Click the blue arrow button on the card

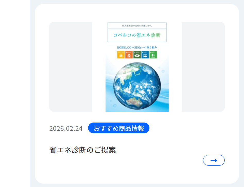(x=214, y=160)
